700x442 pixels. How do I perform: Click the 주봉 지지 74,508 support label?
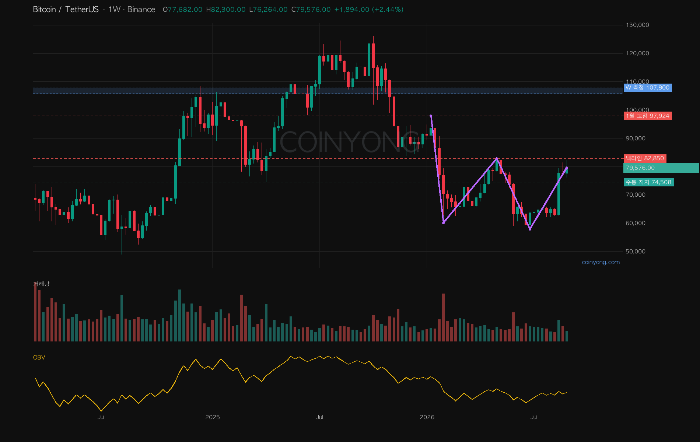point(649,182)
